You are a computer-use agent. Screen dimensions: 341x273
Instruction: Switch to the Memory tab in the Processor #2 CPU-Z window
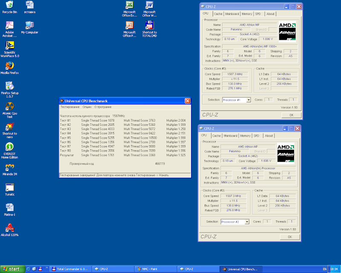tap(246, 136)
